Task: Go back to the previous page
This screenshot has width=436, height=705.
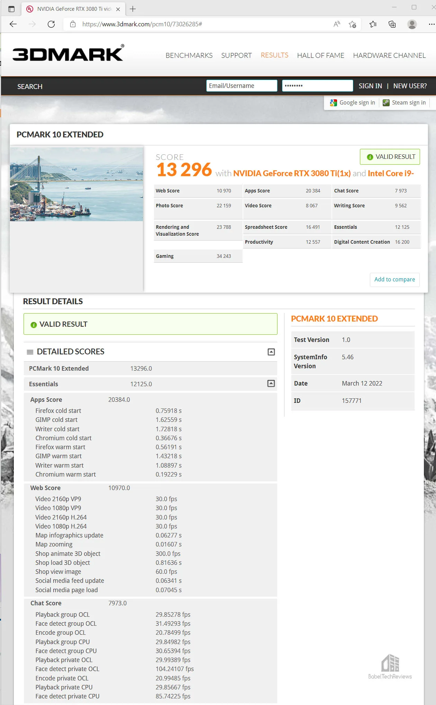Action: click(13, 24)
